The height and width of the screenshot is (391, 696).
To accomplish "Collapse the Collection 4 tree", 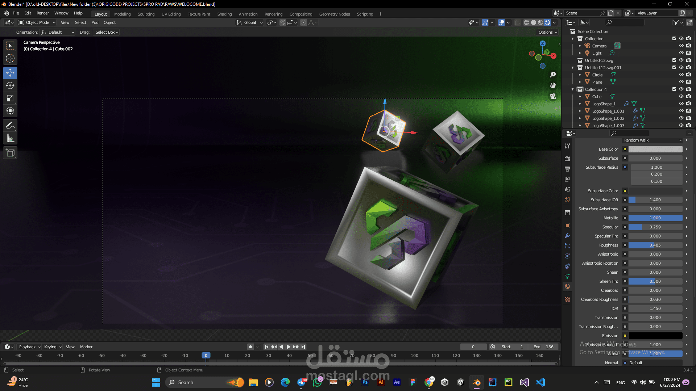I will [573, 89].
